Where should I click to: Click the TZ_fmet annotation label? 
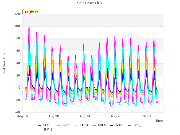(x=31, y=12)
